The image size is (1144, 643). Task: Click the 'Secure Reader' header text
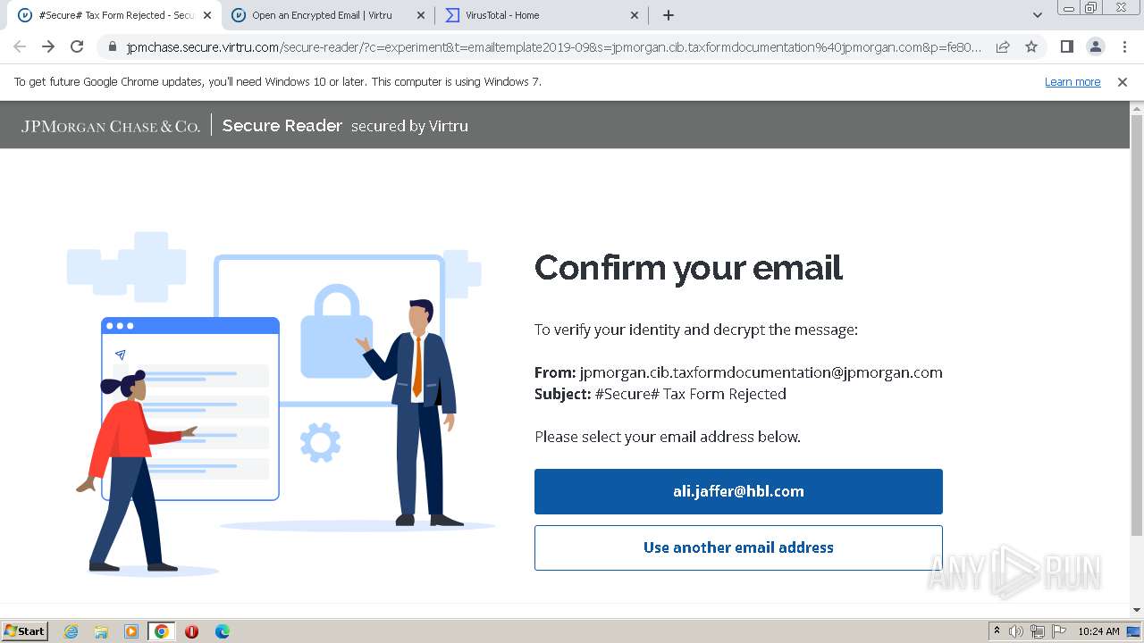[x=282, y=126]
